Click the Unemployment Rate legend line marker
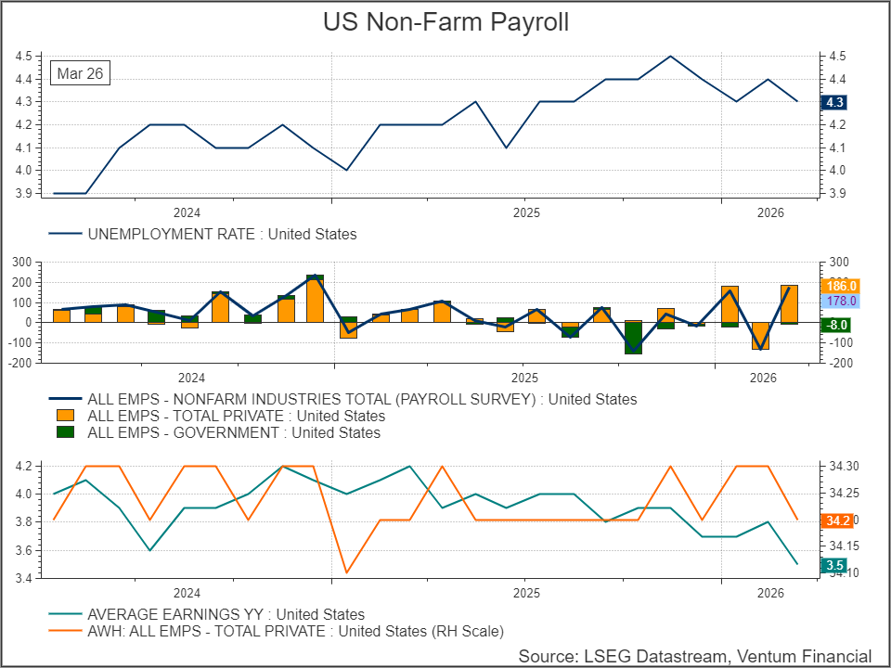This screenshot has height=668, width=891. [x=65, y=235]
